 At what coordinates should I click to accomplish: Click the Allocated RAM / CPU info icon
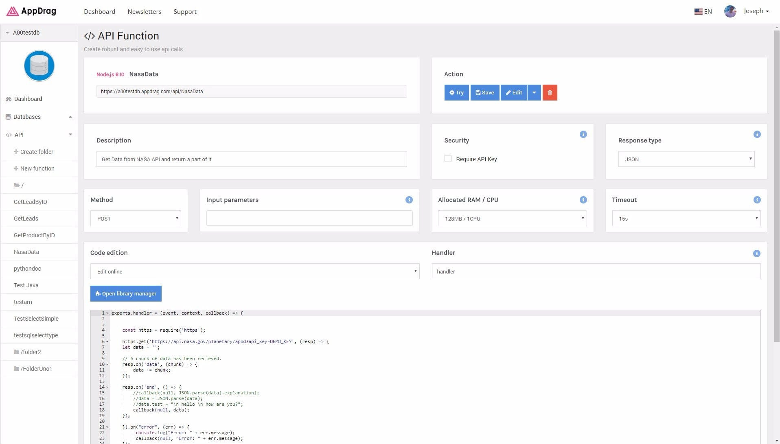coord(583,200)
